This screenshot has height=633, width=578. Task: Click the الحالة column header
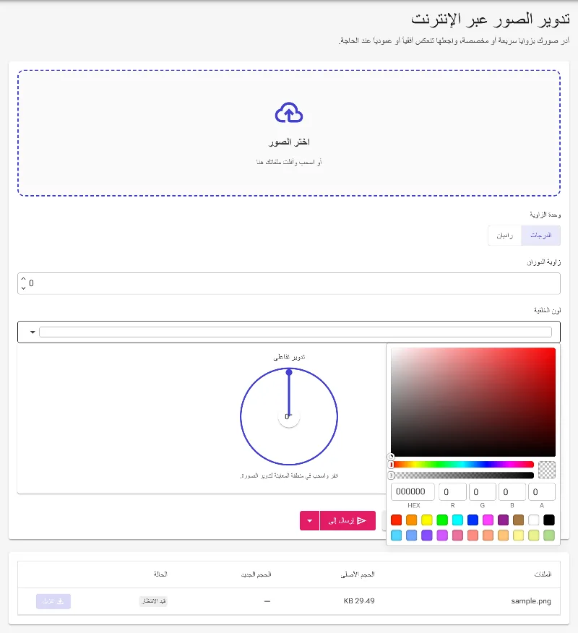[160, 574]
